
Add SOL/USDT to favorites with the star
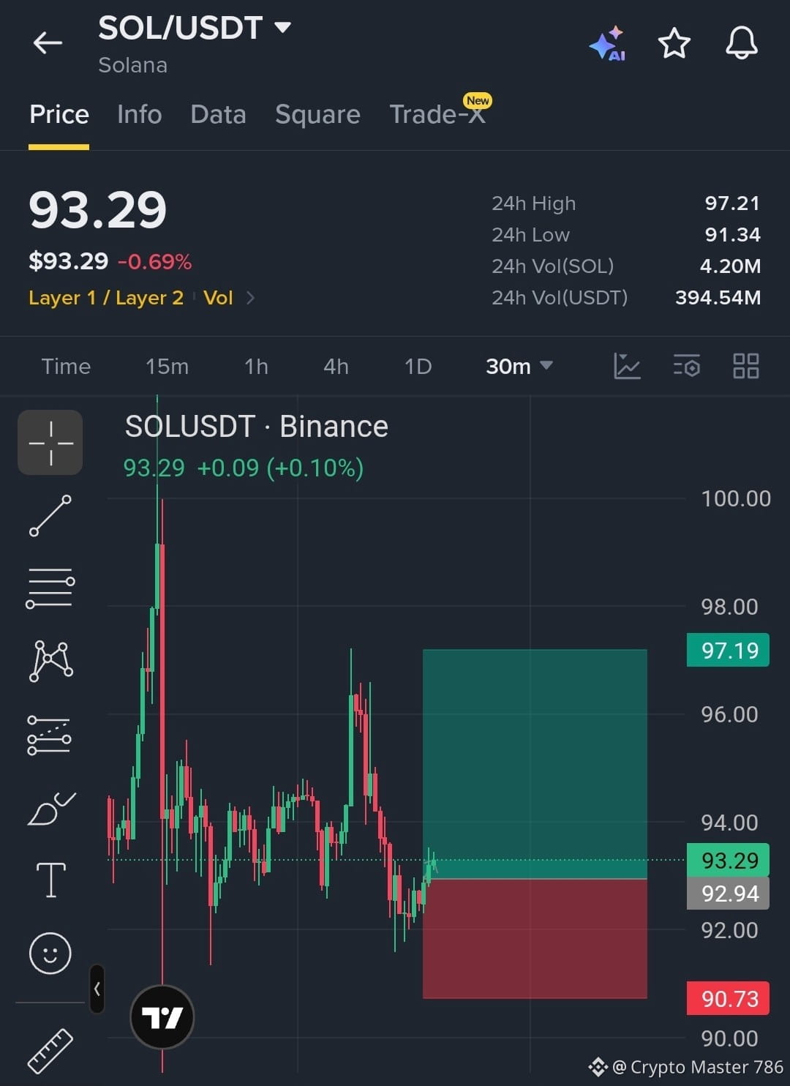pyautogui.click(x=674, y=43)
